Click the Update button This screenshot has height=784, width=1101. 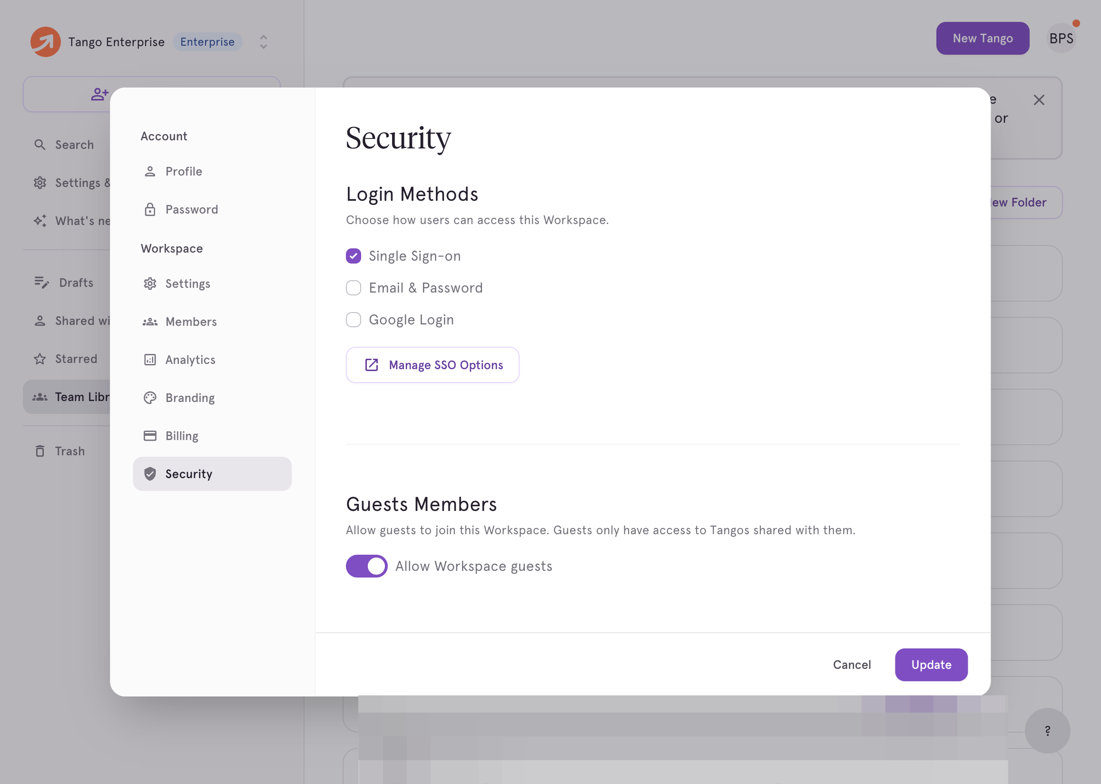click(x=931, y=665)
